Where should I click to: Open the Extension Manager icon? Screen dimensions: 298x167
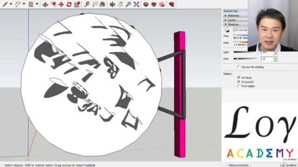click(x=171, y=4)
